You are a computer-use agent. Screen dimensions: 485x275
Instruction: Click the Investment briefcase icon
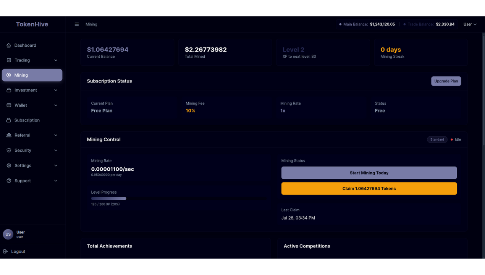point(9,90)
